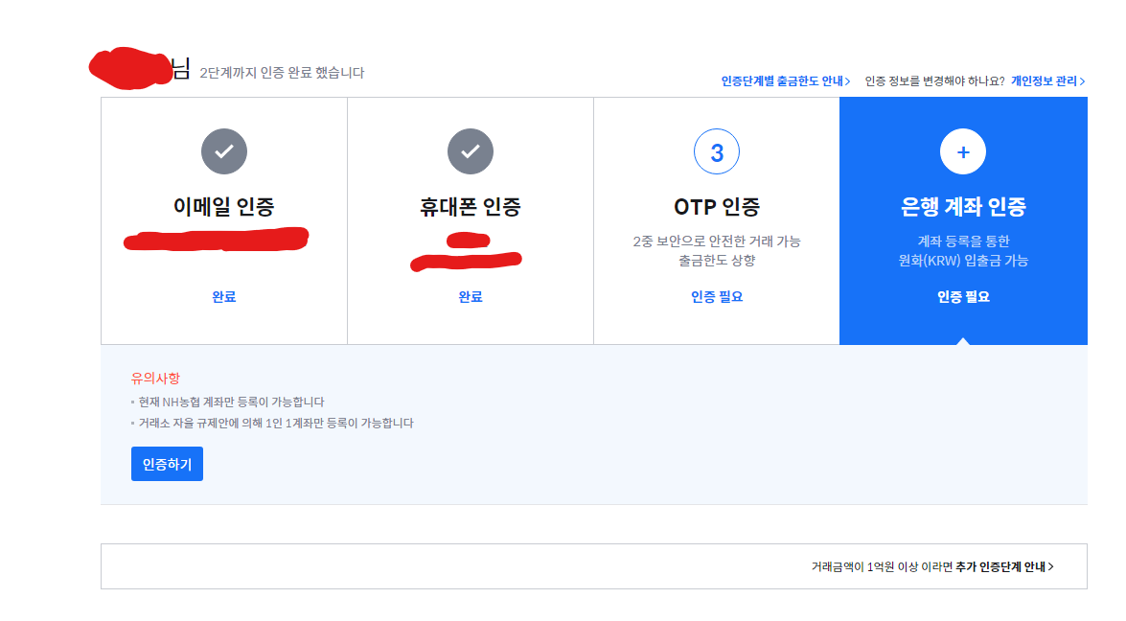Click text 거래금액이 1억원 이상 이라면
The image size is (1126, 621).
(882, 566)
